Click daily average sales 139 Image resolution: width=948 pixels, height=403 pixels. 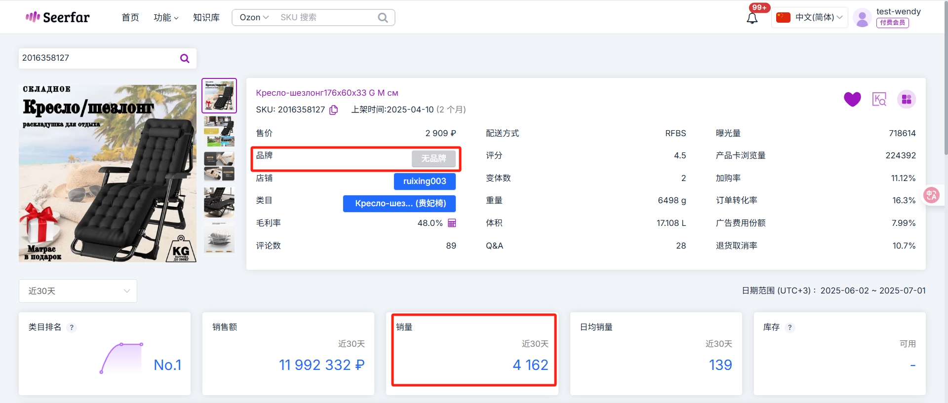(720, 365)
